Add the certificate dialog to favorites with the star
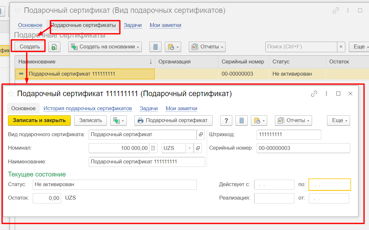The height and width of the screenshot is (230, 369). (11, 94)
